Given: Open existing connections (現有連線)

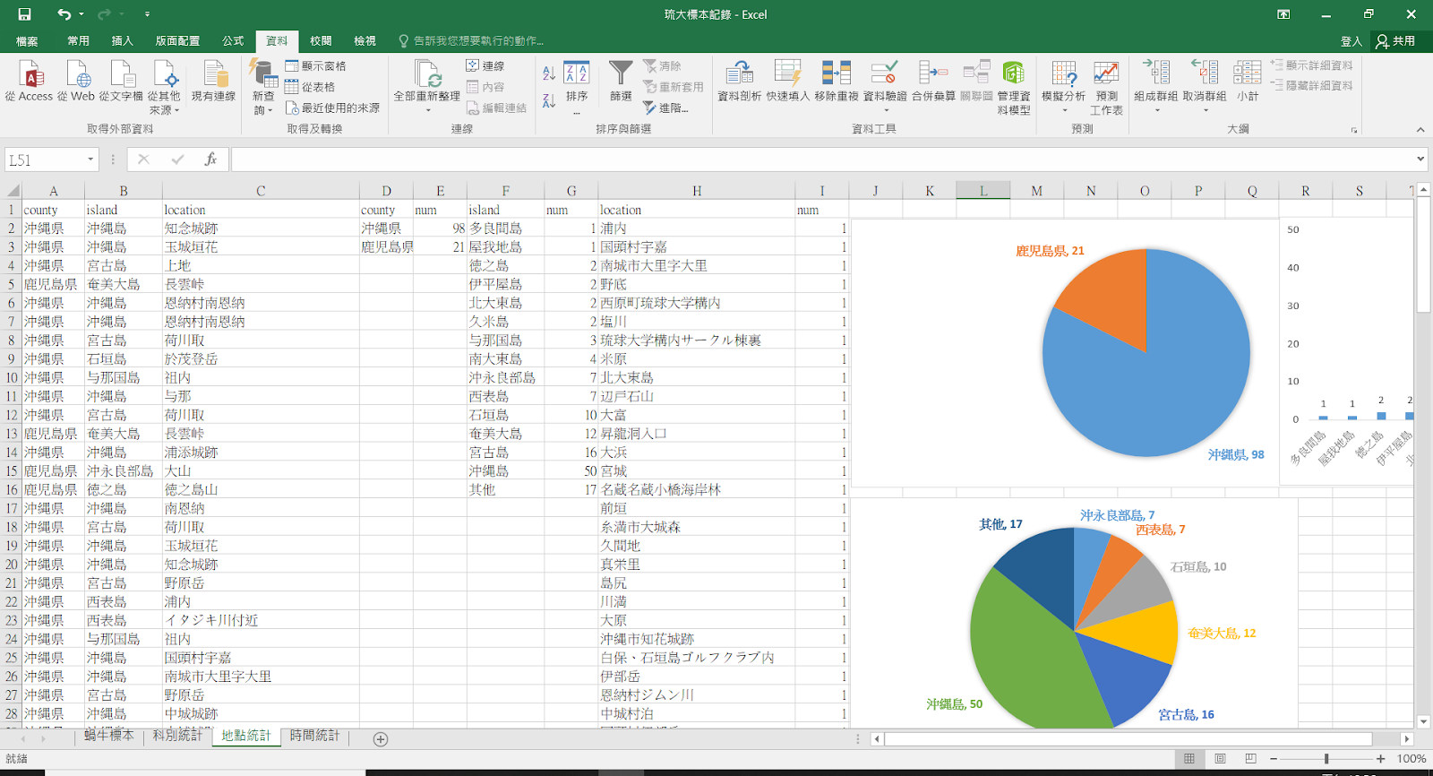Looking at the screenshot, I should [x=213, y=82].
